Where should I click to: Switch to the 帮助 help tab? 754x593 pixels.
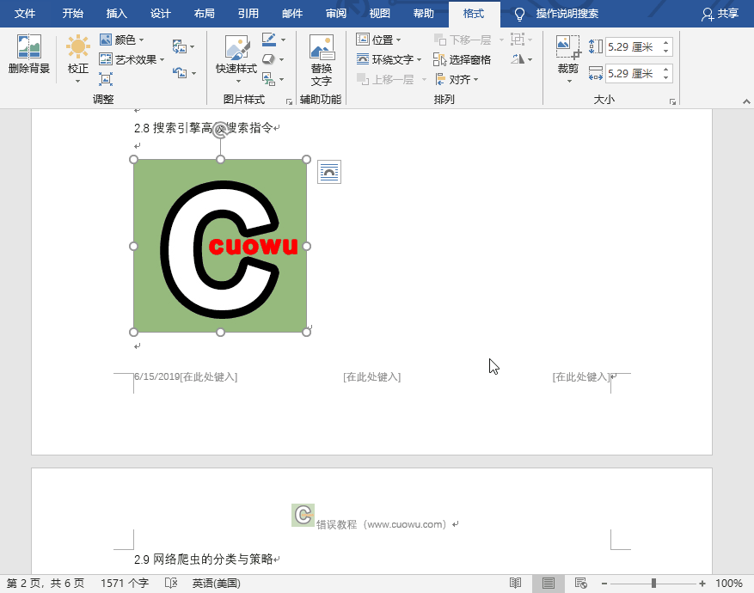point(423,14)
